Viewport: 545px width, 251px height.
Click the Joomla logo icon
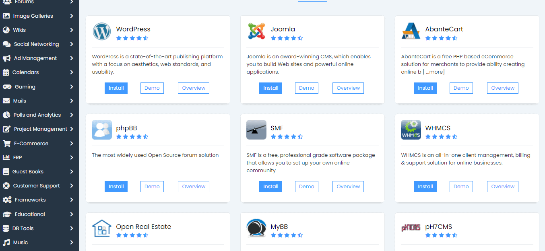click(x=256, y=31)
